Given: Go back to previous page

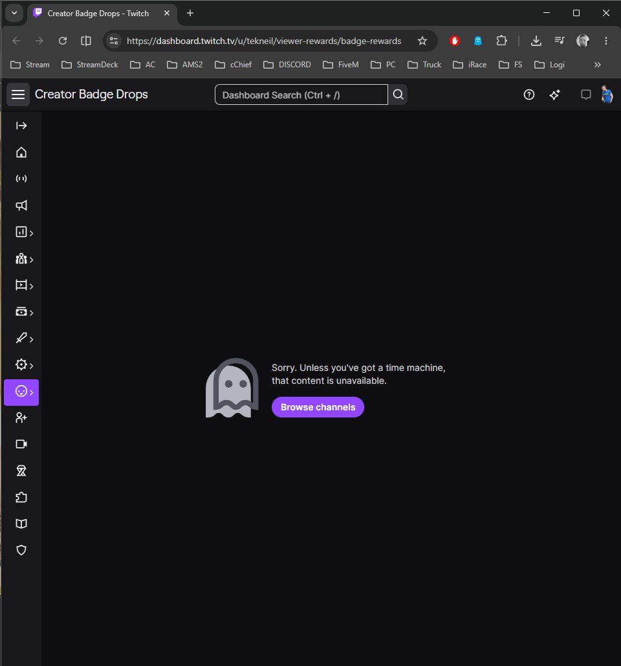Looking at the screenshot, I should click(x=17, y=41).
